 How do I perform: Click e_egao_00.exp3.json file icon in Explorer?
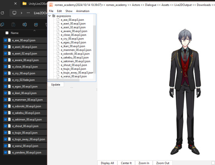click(9, 86)
